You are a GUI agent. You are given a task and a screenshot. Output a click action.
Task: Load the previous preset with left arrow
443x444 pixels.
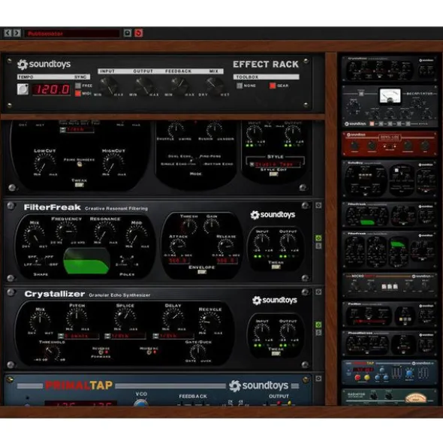coord(8,33)
